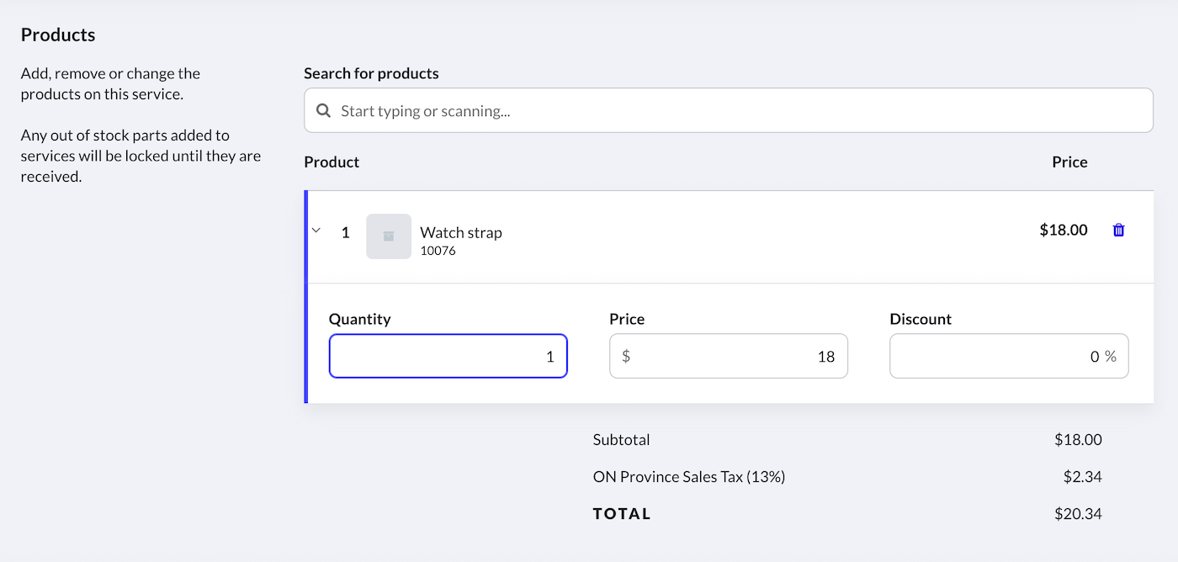Click the $18.00 price in product row

pos(1064,230)
